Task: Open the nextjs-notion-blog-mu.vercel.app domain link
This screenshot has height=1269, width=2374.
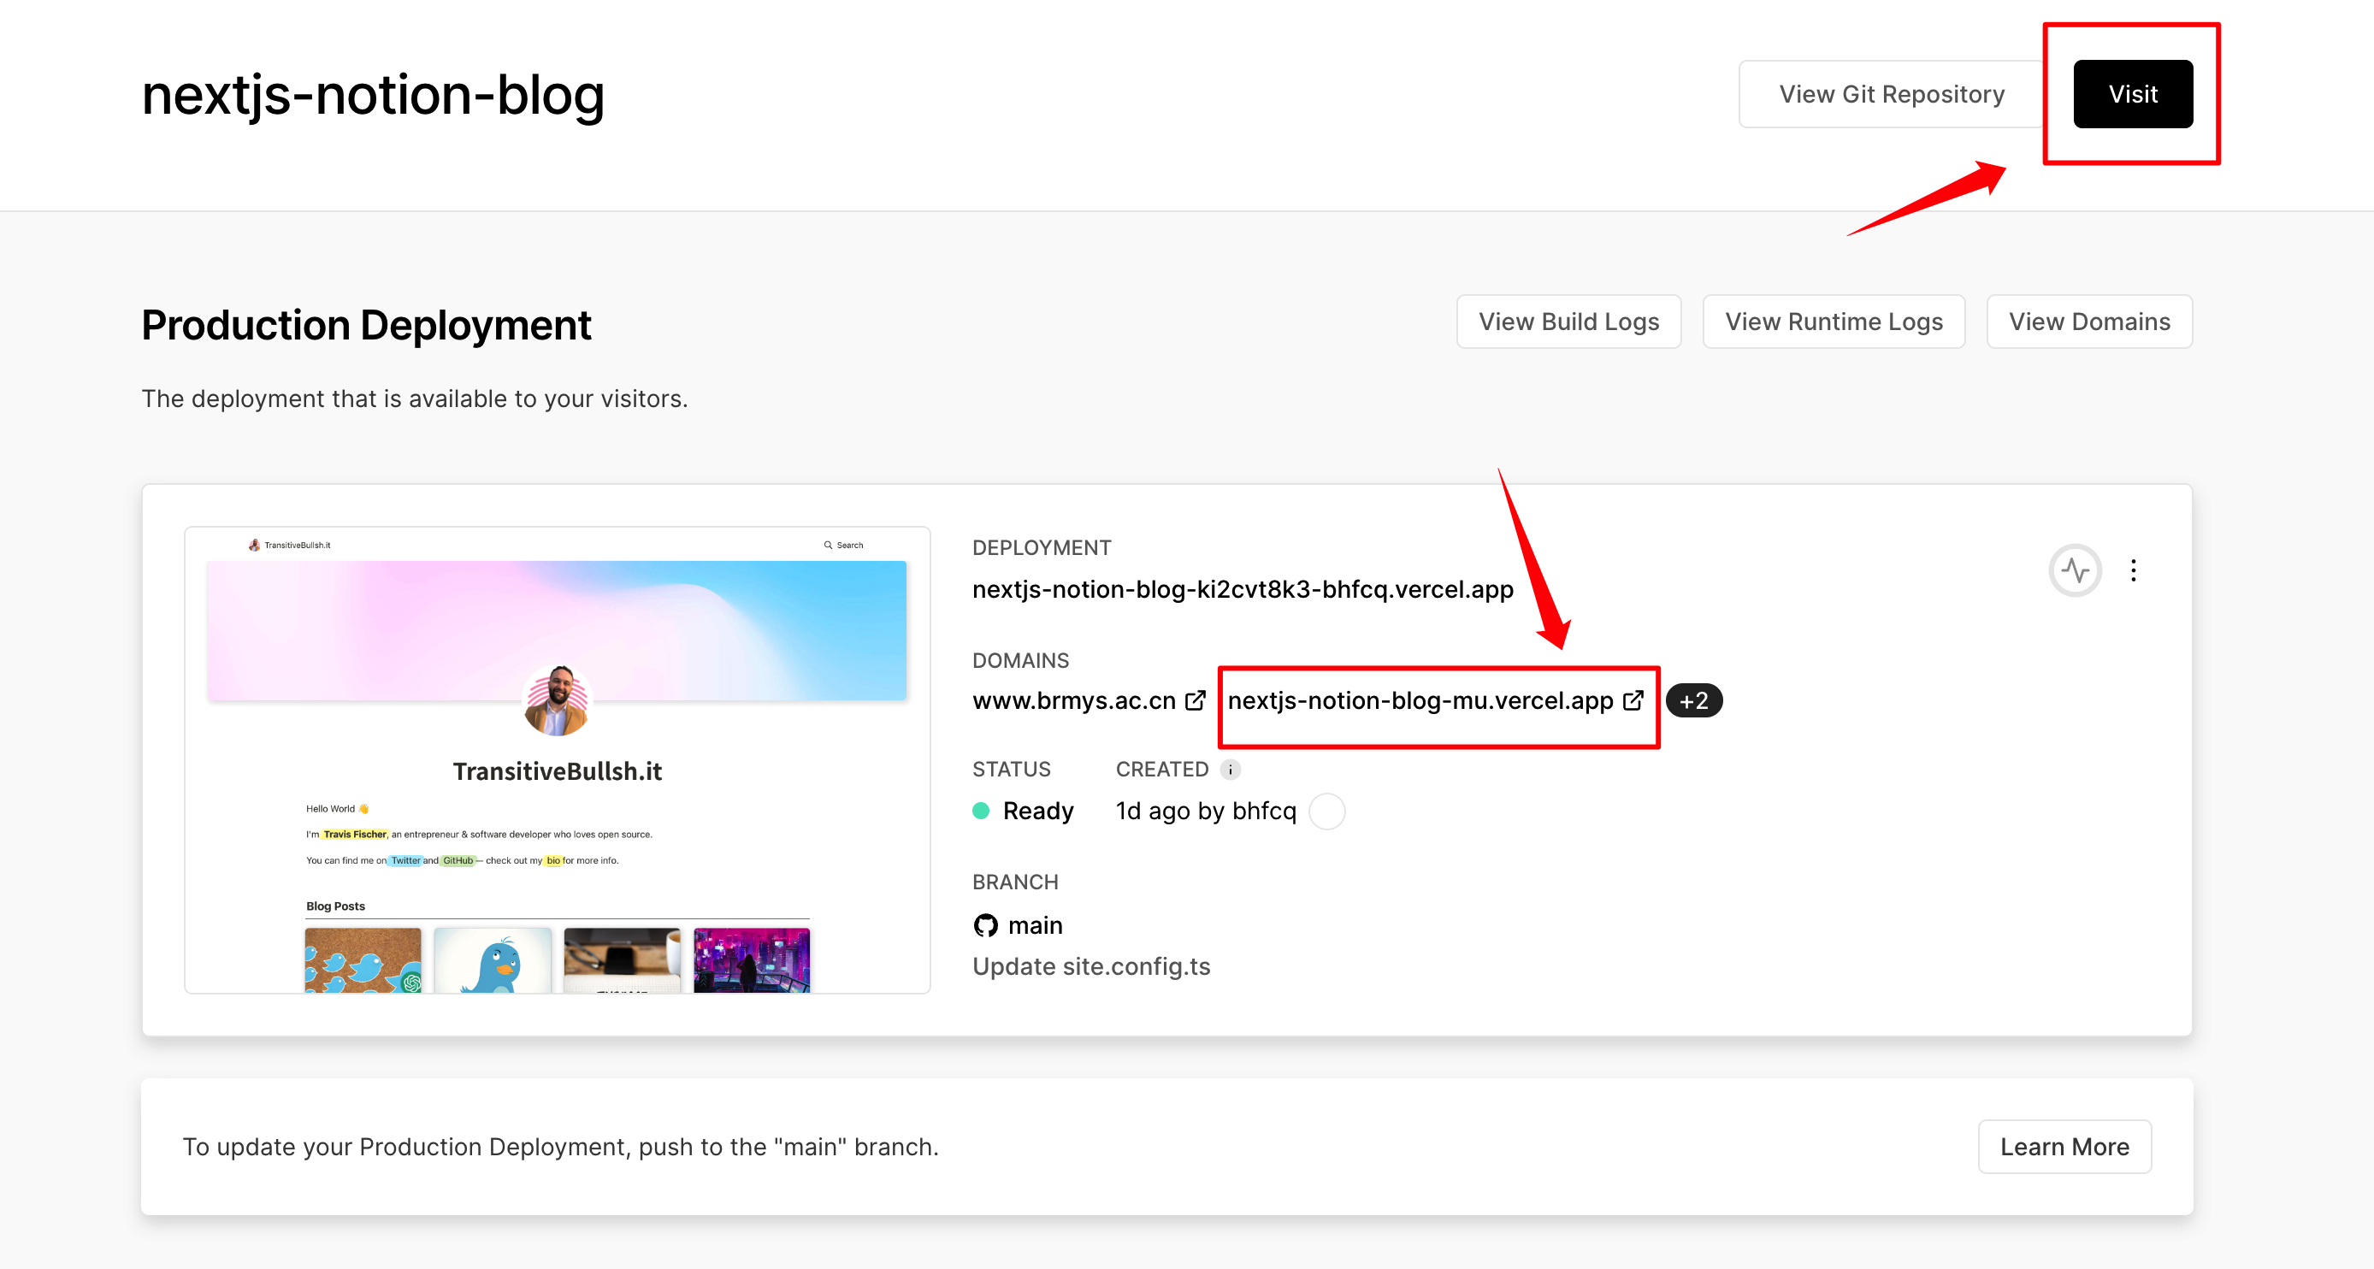Action: coord(1420,700)
